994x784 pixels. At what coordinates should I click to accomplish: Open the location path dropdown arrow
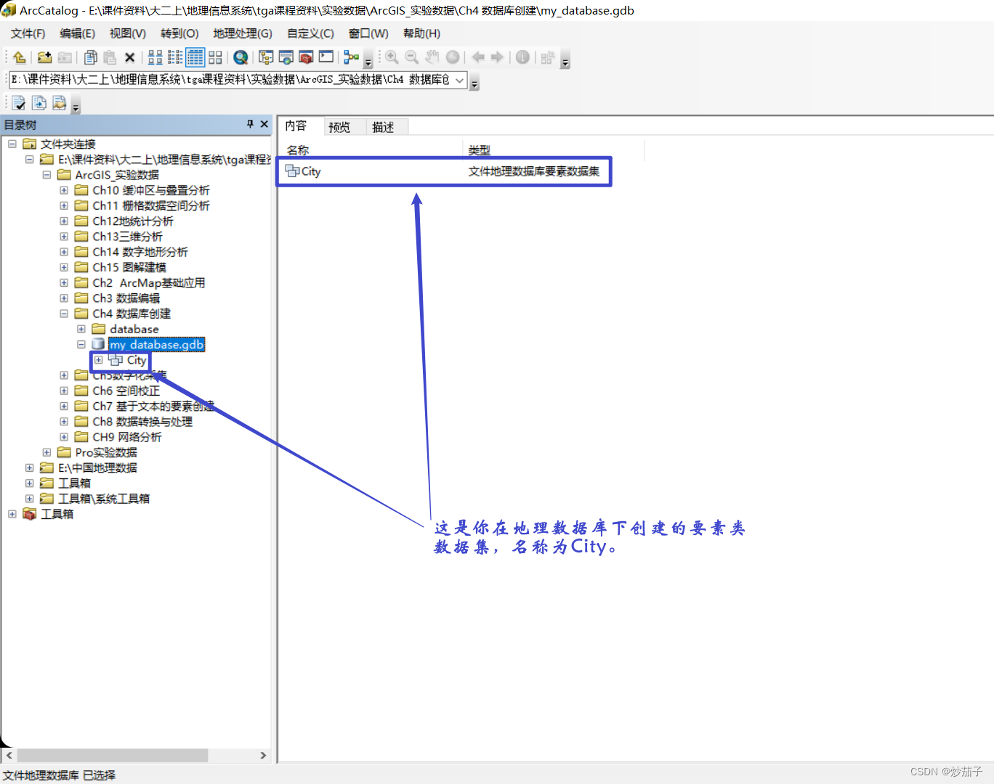tap(459, 80)
